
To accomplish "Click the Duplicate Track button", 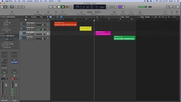I will [26, 20].
